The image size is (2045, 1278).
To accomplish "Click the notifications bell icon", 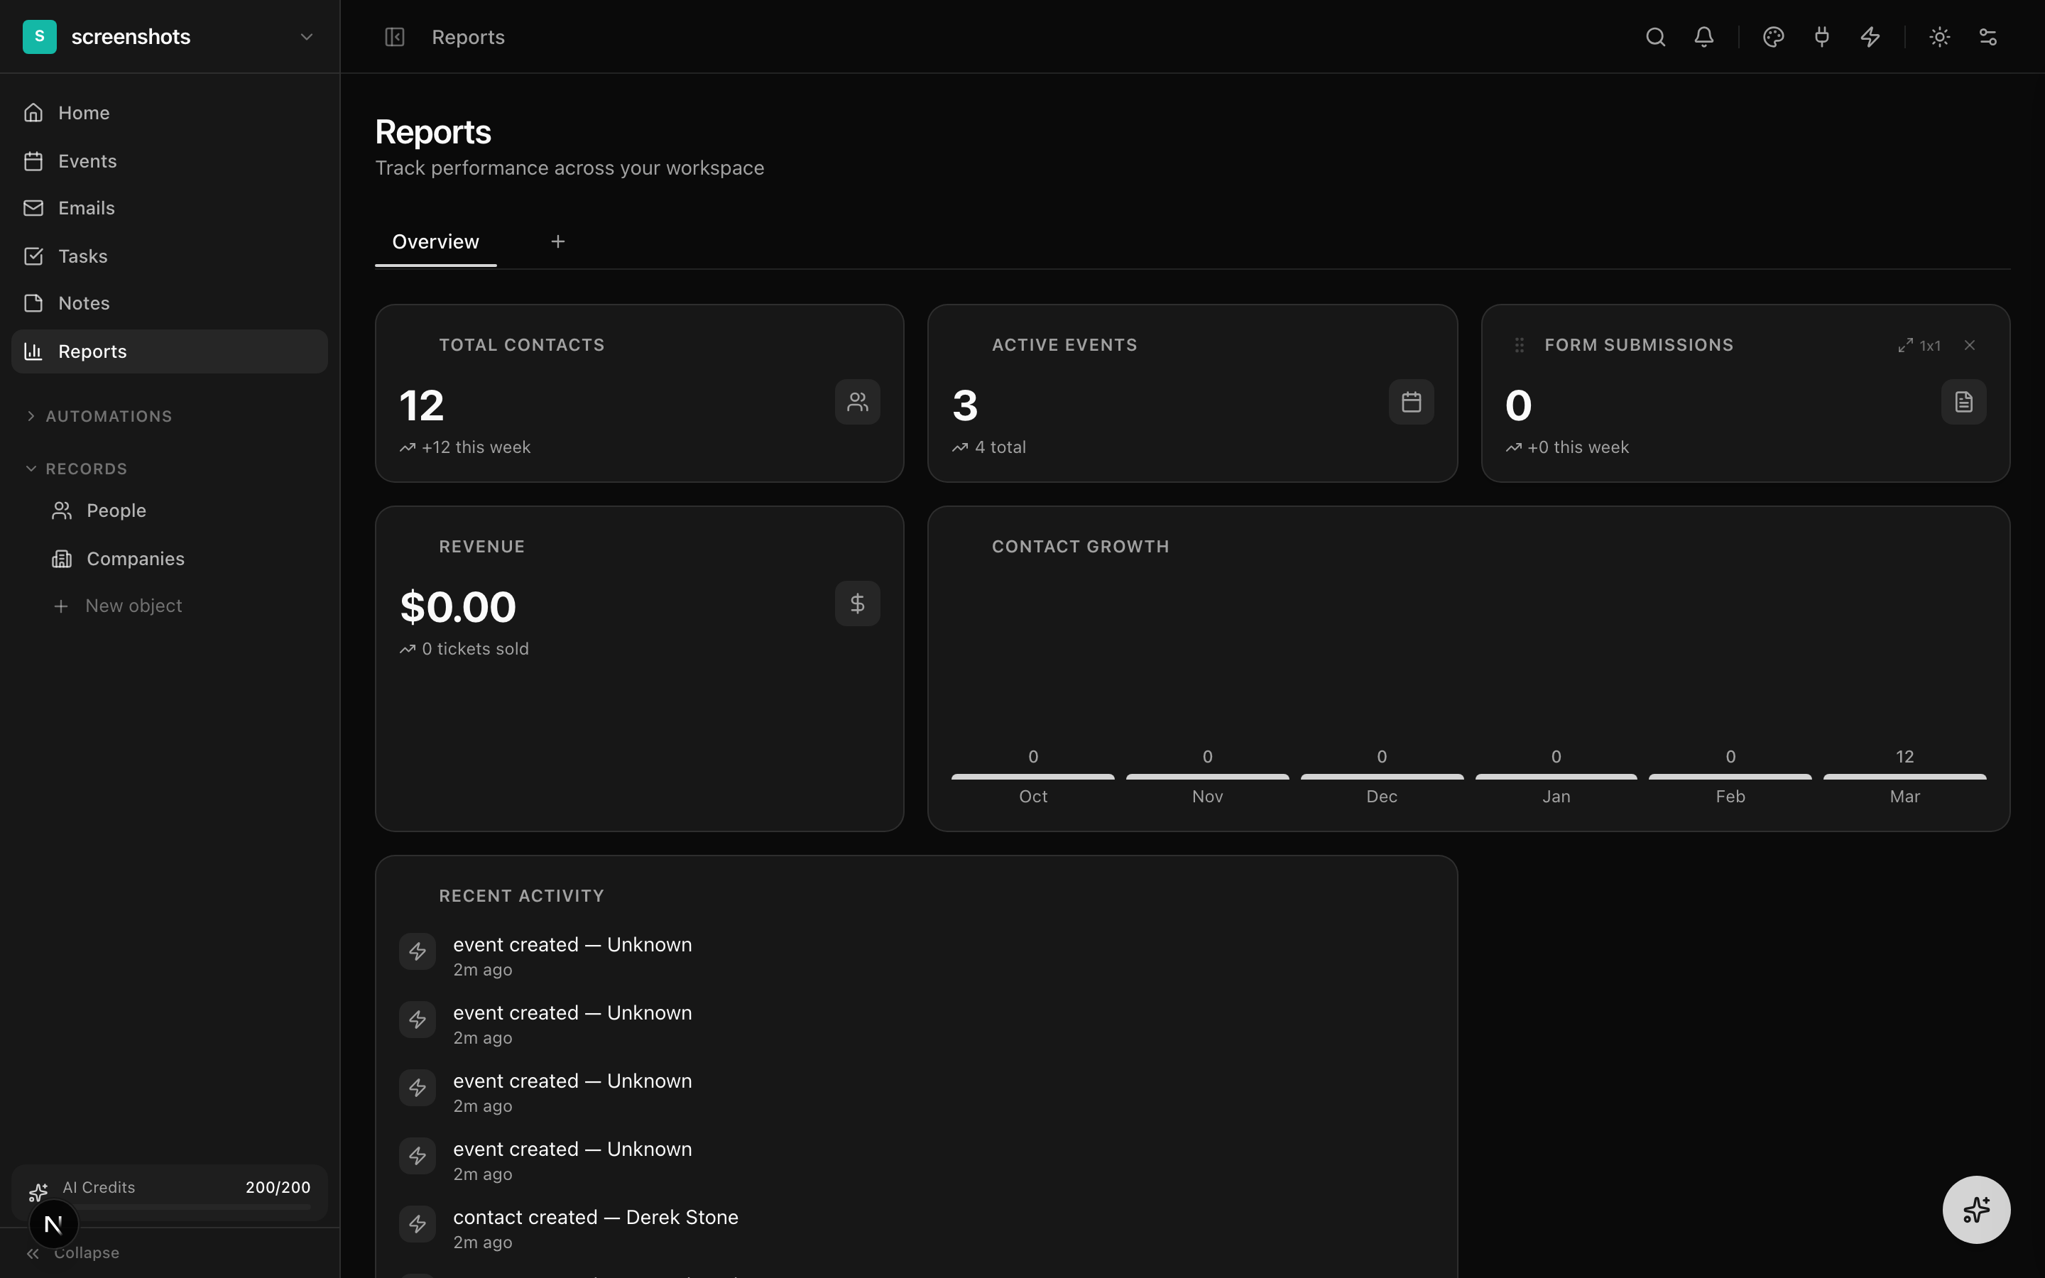I will [x=1703, y=37].
